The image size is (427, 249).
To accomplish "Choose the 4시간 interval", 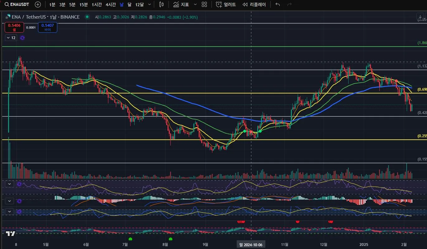I will click(x=111, y=5).
